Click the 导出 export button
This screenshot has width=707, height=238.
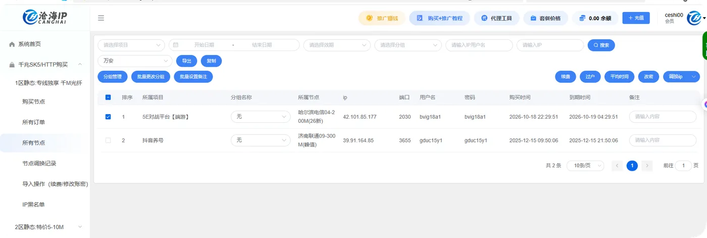(x=186, y=61)
